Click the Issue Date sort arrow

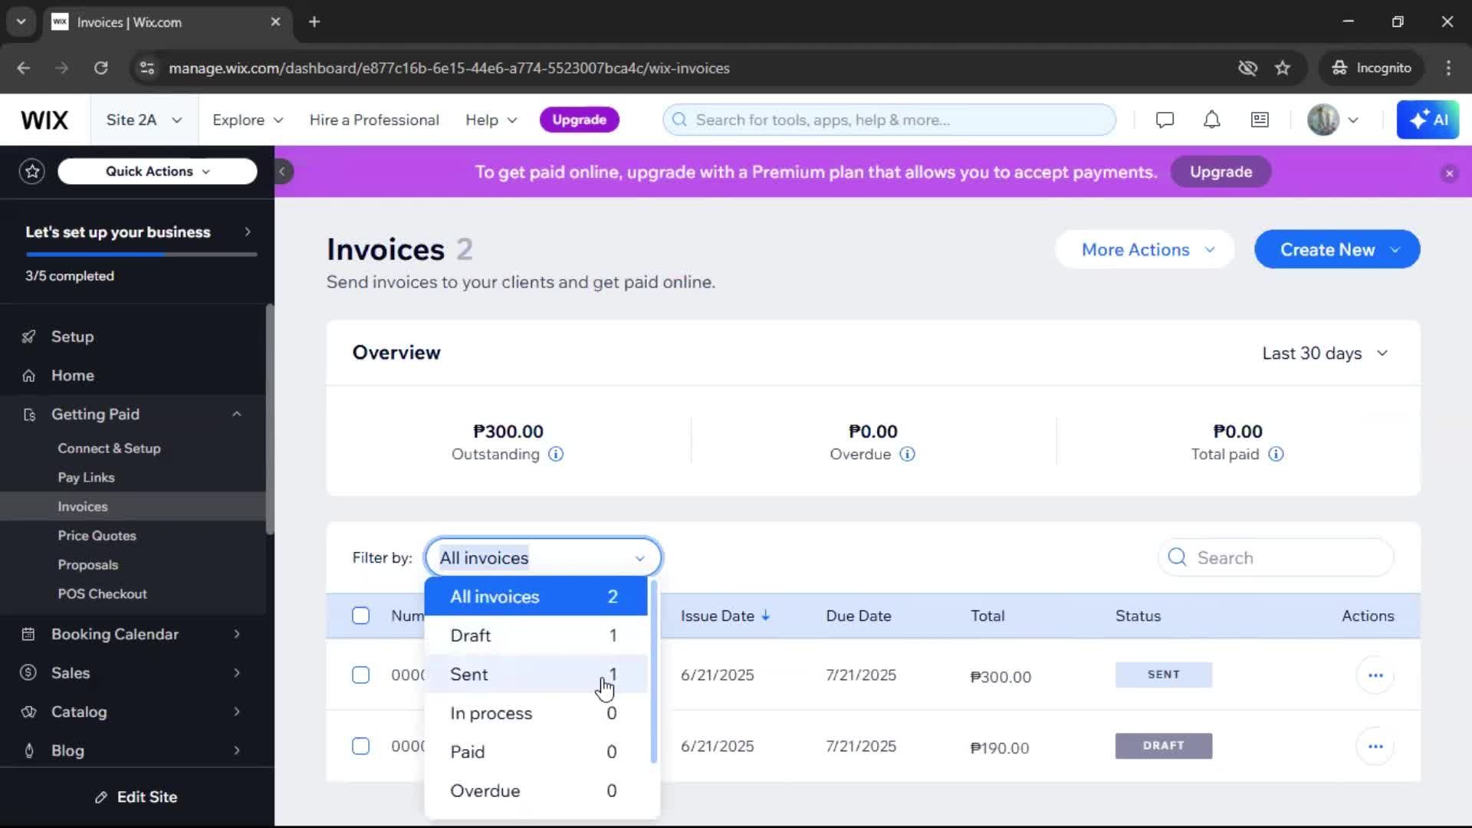[x=765, y=616]
